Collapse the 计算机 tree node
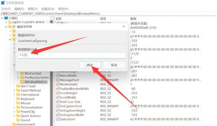217x126 pixels. point(2,18)
